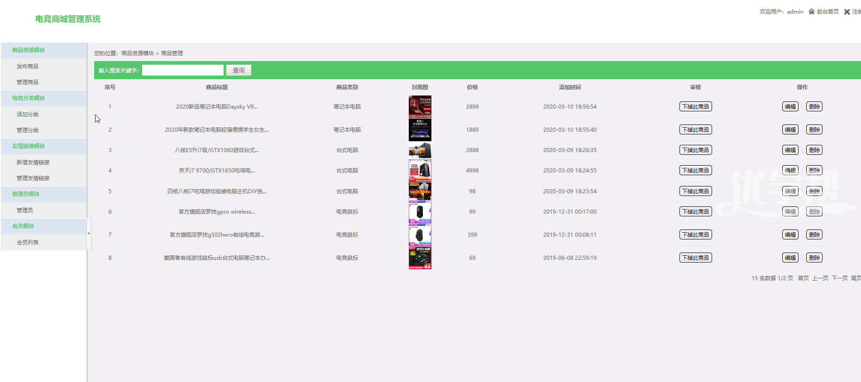Select 会员列表 from the sidebar menu
Viewport: 861px width, 382px height.
(28, 243)
